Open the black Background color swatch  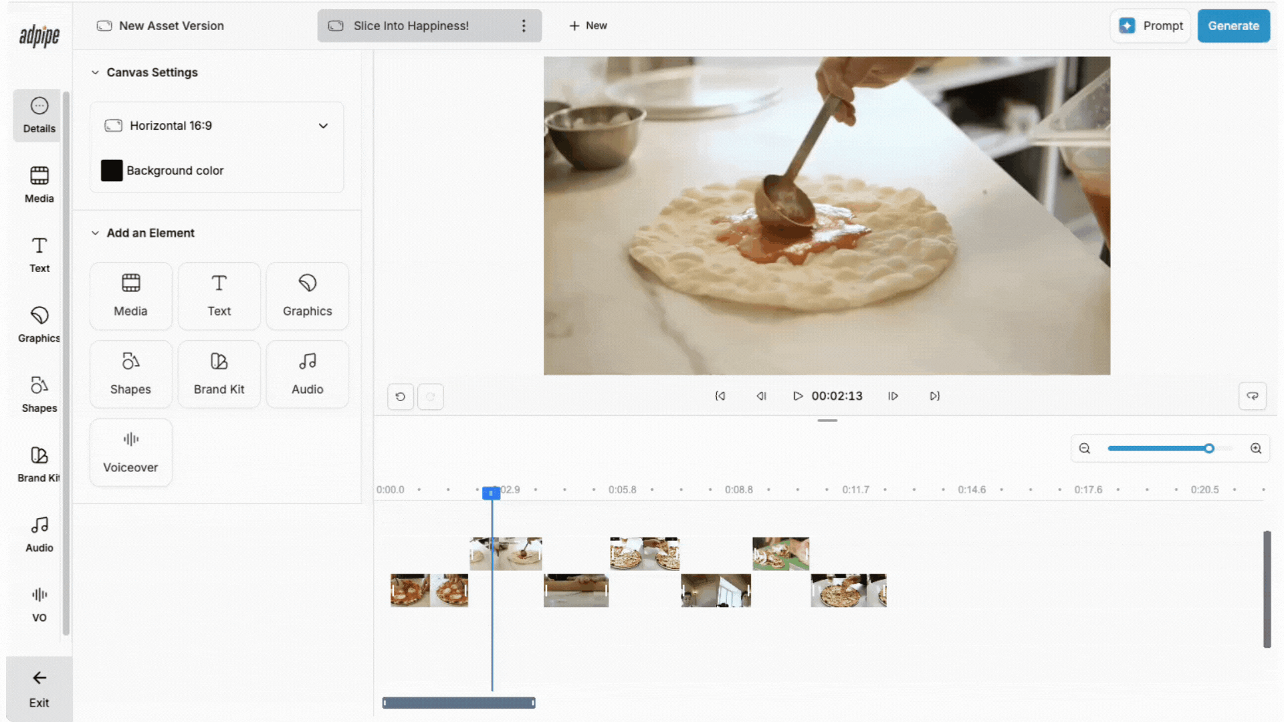112,170
